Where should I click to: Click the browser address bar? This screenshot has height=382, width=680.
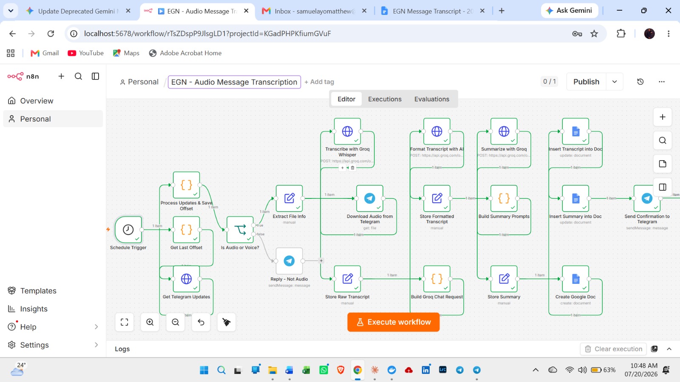[x=323, y=34]
